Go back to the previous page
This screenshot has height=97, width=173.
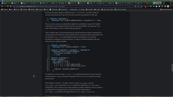pyautogui.click(x=2, y=6)
